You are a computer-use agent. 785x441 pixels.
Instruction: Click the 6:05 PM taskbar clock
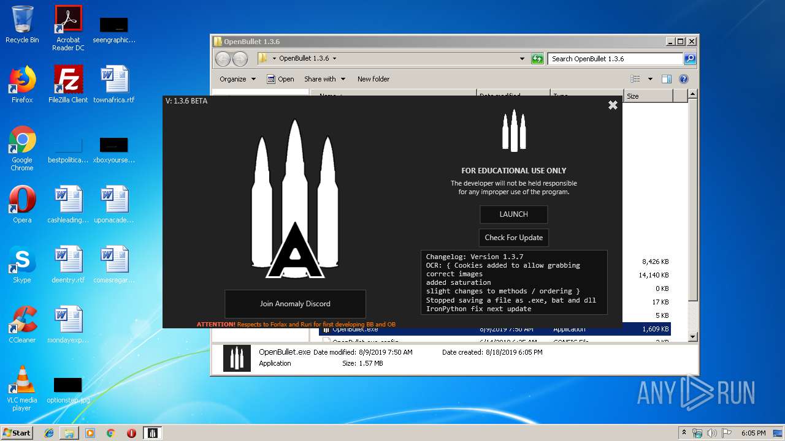754,433
